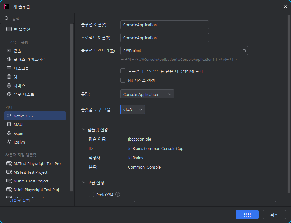This screenshot has width=291, height=223.
Task: Select the 서비스 project type
Action: pyautogui.click(x=35, y=85)
